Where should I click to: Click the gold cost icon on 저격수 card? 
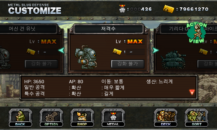117,52
